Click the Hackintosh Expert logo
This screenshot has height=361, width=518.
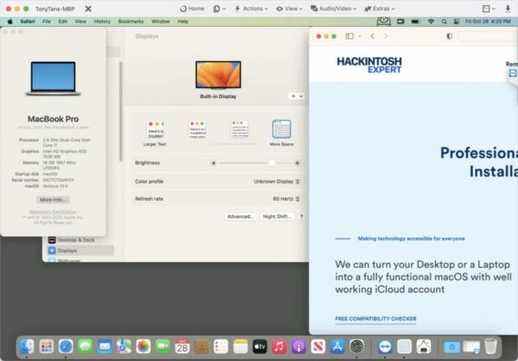point(369,65)
